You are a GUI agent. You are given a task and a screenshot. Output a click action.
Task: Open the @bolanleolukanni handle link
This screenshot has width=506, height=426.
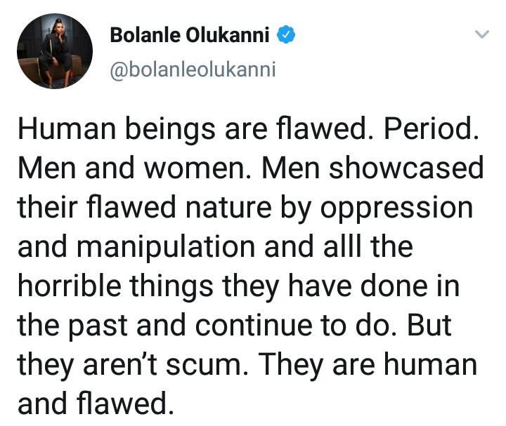(x=193, y=69)
